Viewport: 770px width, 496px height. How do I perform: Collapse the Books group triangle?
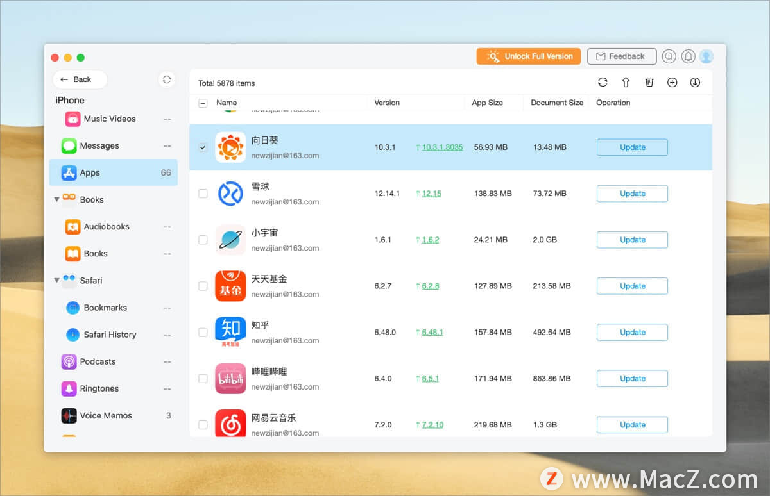57,200
